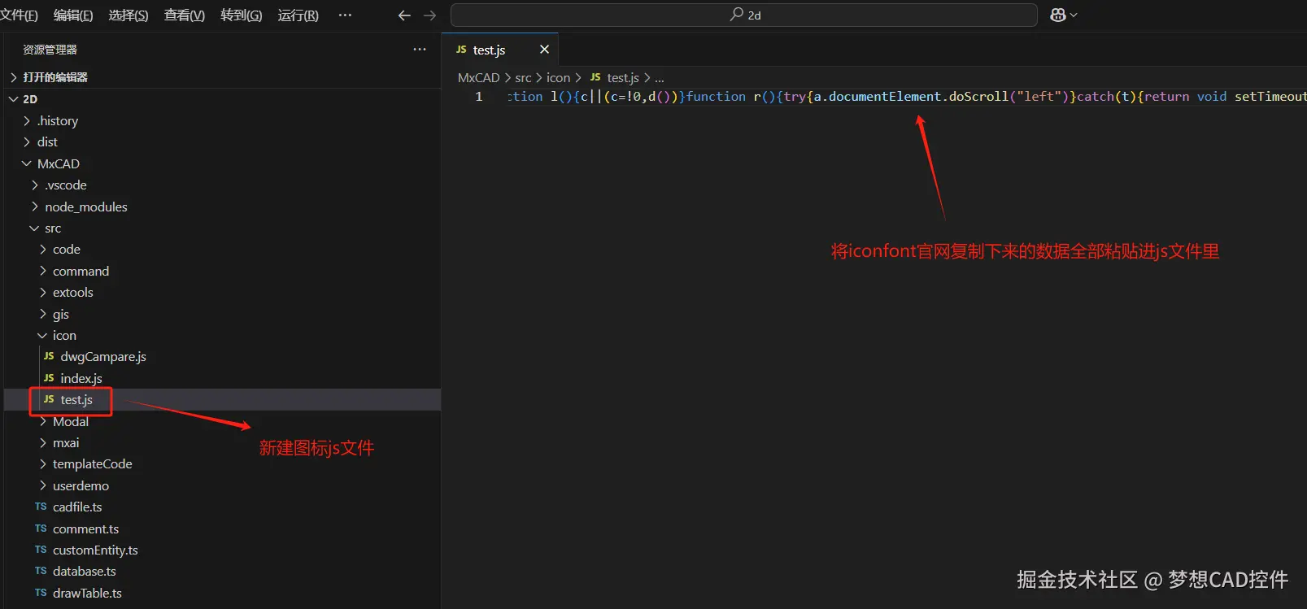The width and height of the screenshot is (1307, 609).
Task: Click icon in the breadcrumb
Action: tap(558, 77)
